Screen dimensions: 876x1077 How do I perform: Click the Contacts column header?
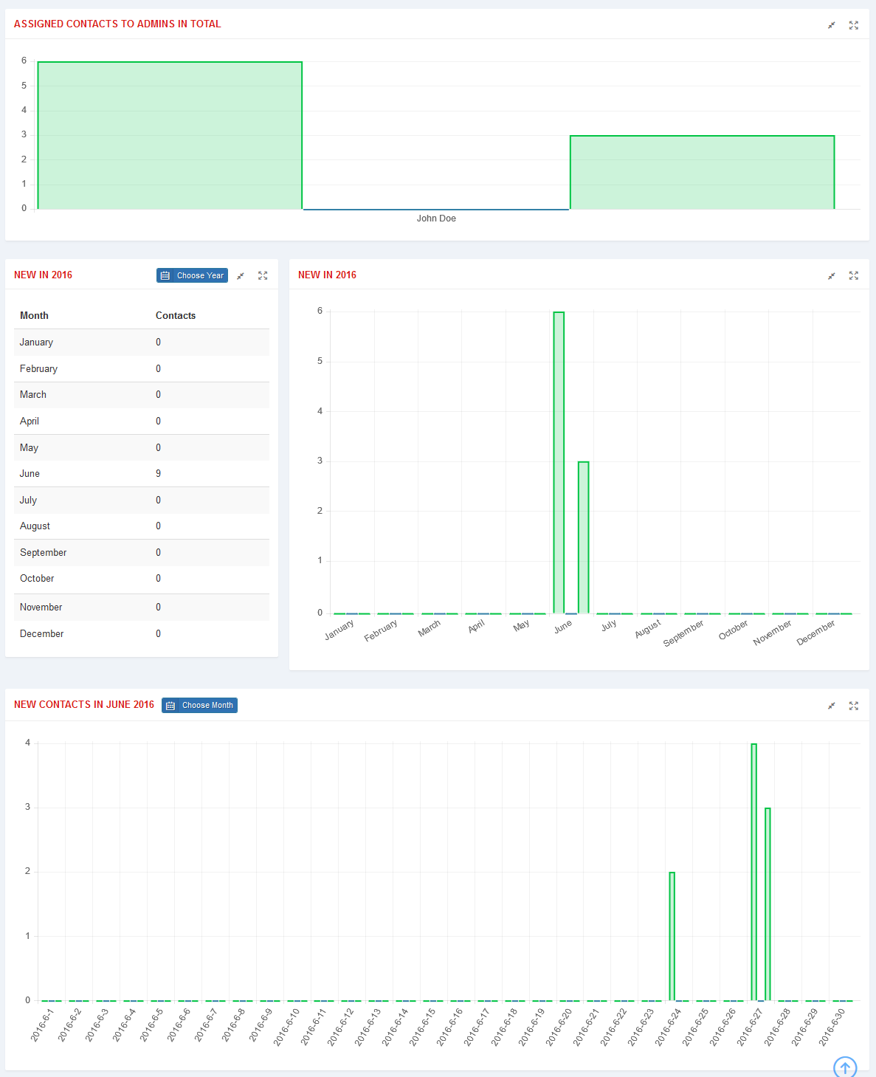click(x=176, y=315)
